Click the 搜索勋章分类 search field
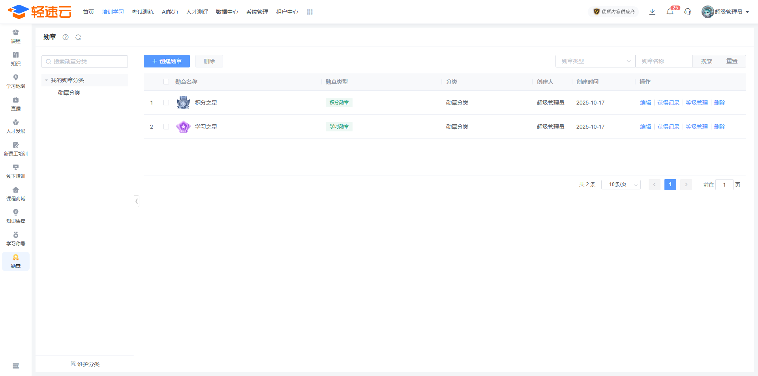This screenshot has height=376, width=758. pyautogui.click(x=85, y=62)
